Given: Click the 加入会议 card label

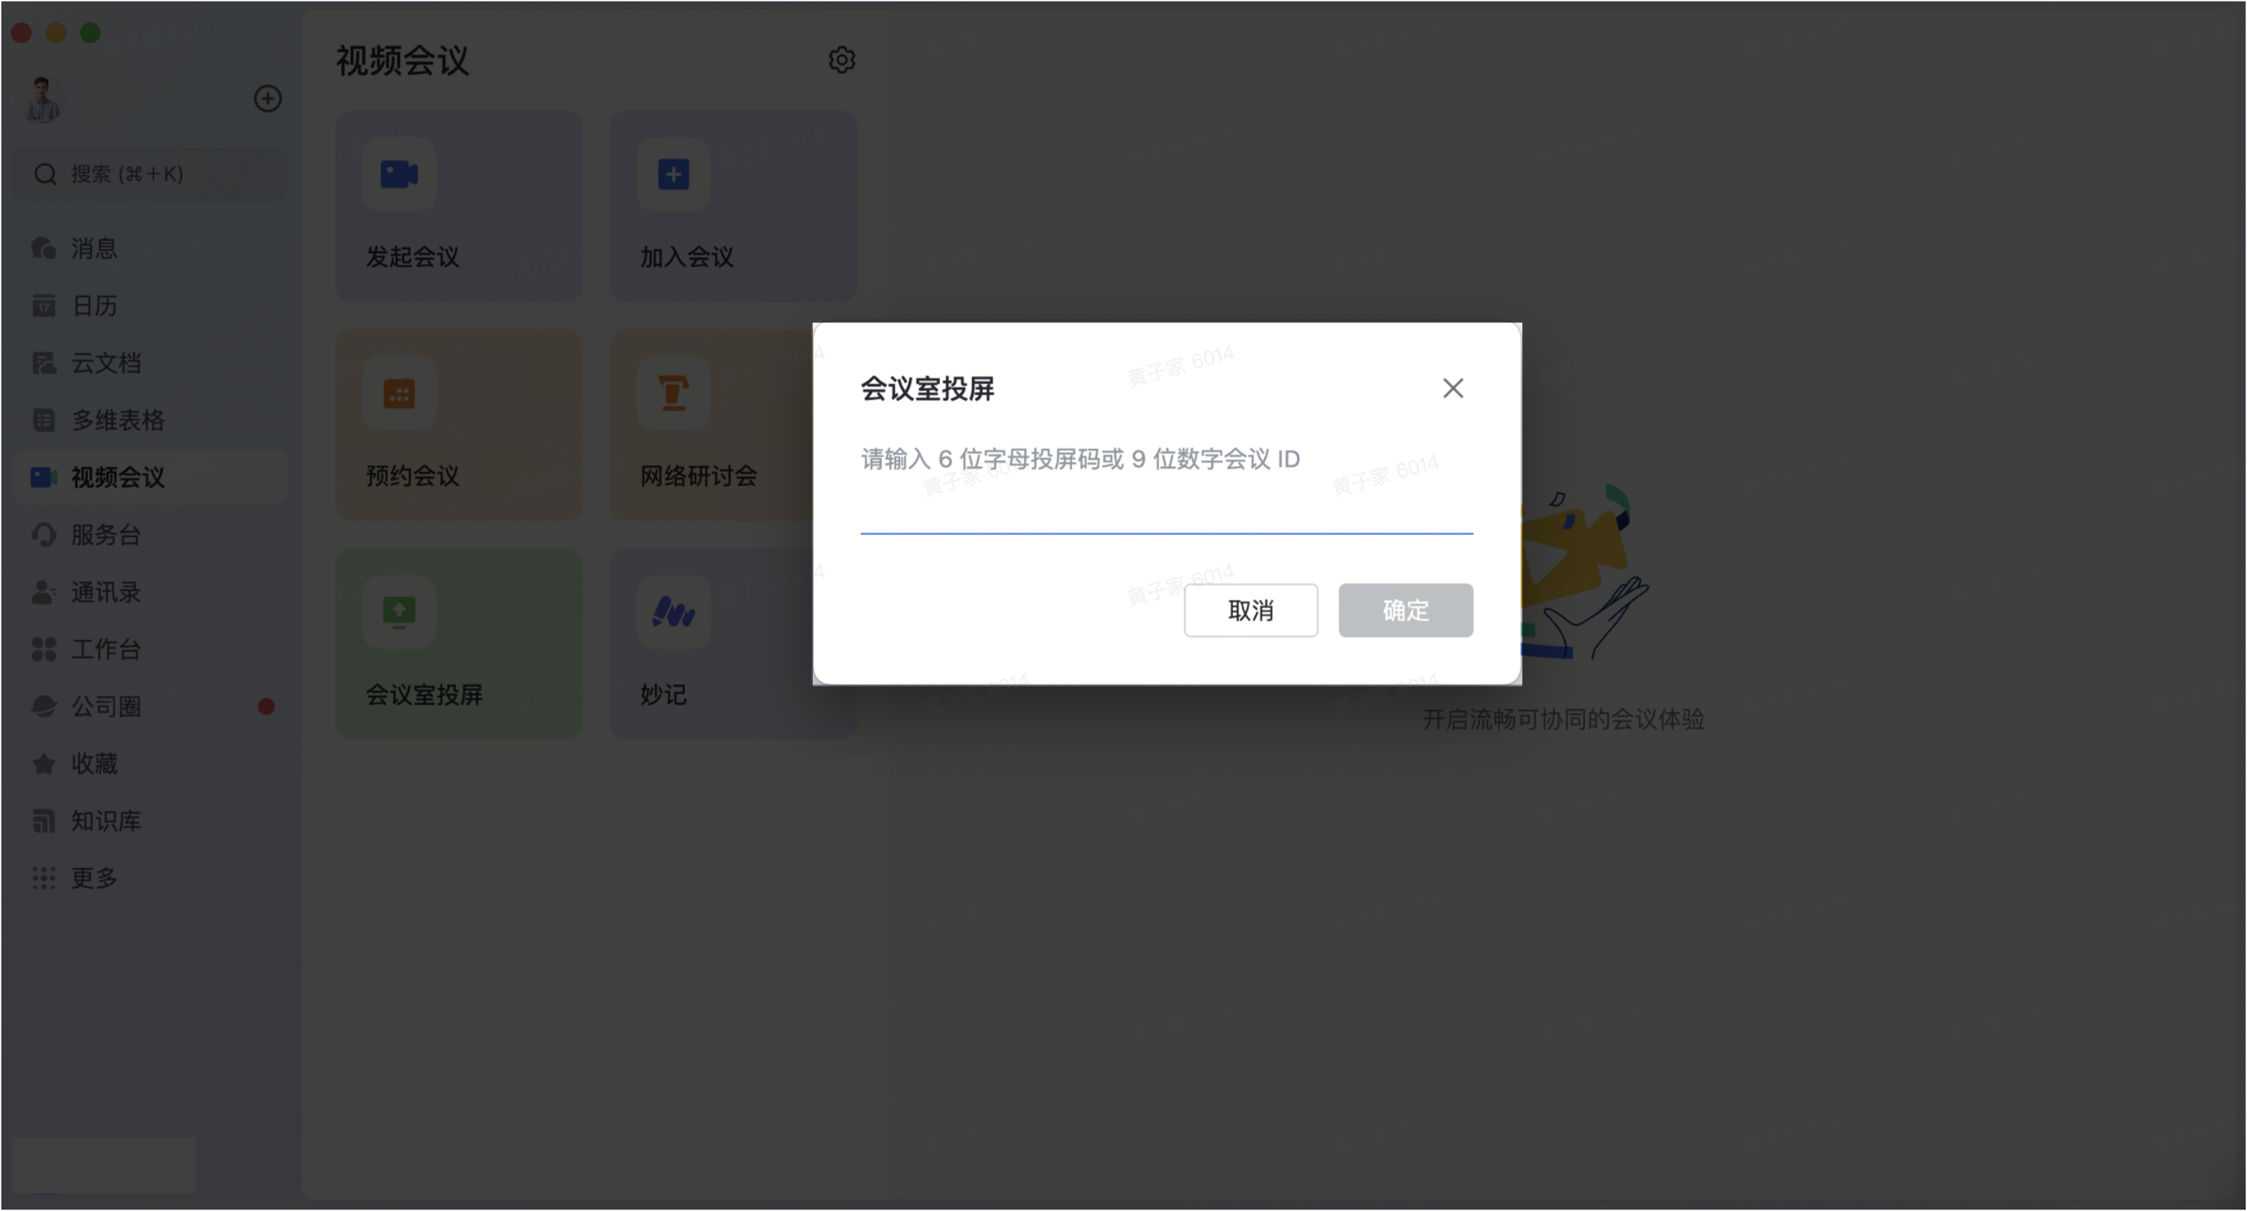Looking at the screenshot, I should click(686, 257).
